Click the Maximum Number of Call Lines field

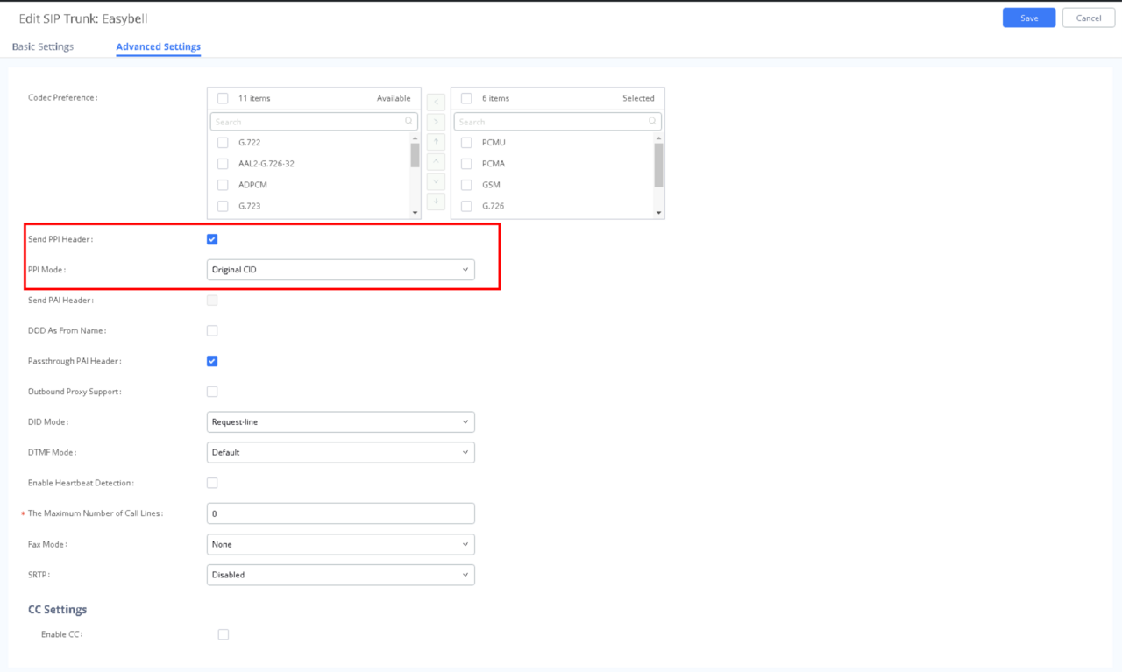tap(340, 513)
